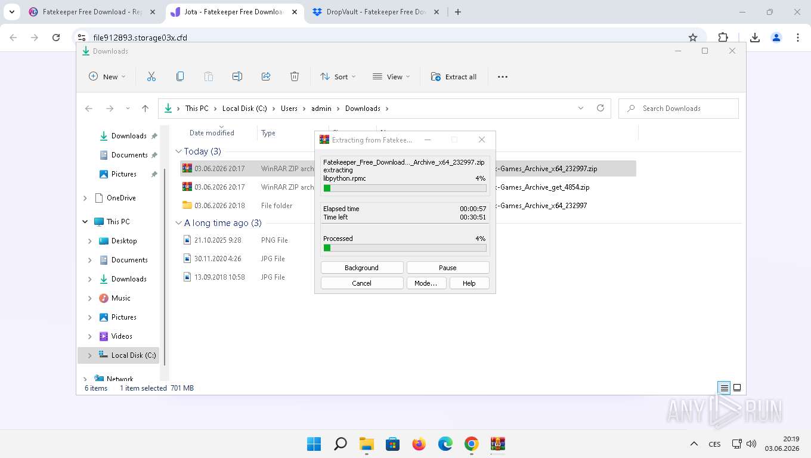The image size is (811, 458).
Task: Expand the OneDrive tree node
Action: point(85,198)
